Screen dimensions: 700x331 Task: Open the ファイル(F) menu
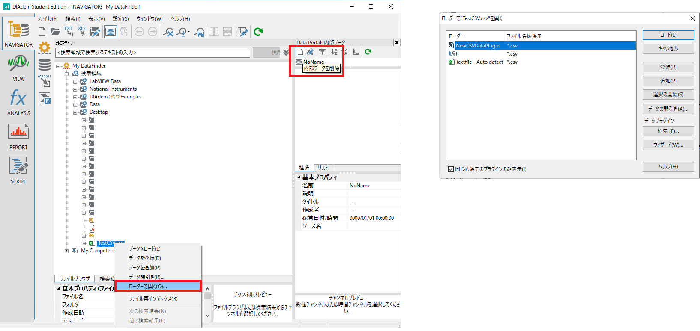click(47, 19)
